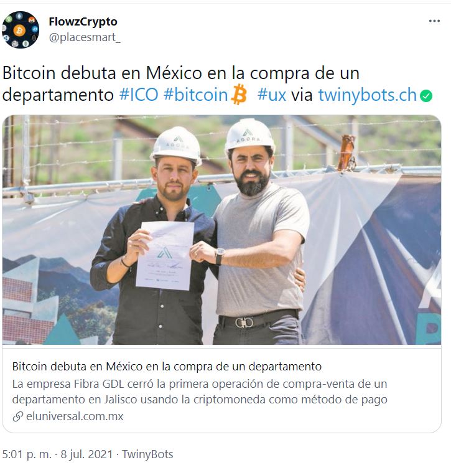Open the twinybots.ch link
Screen dimensions: 451x465
click(368, 95)
